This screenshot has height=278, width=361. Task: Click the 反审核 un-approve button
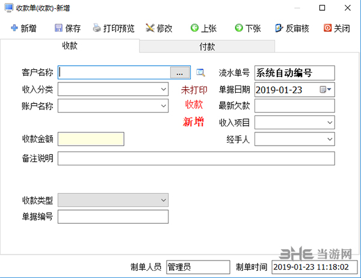point(292,28)
